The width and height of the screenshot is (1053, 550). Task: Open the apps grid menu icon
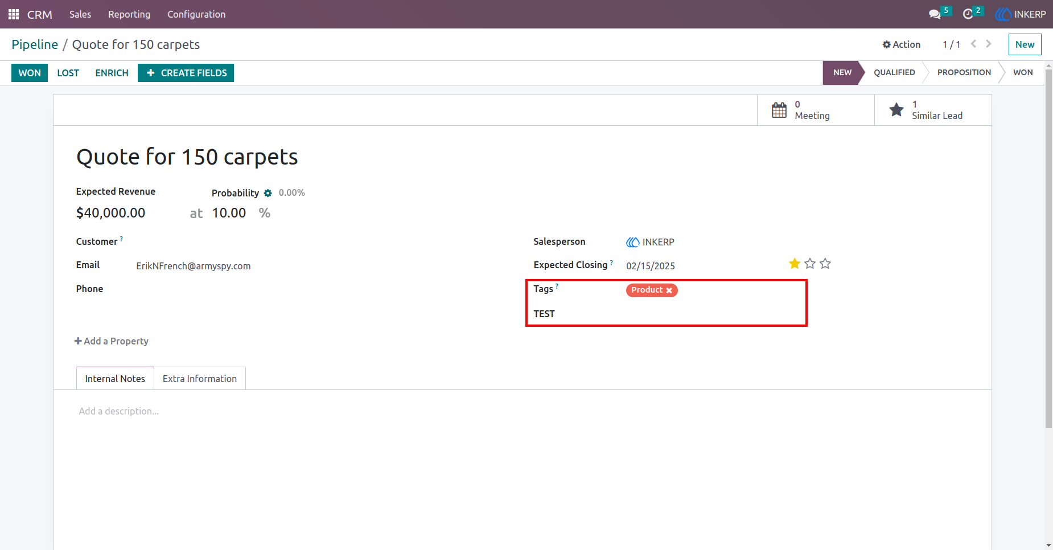[x=14, y=14]
